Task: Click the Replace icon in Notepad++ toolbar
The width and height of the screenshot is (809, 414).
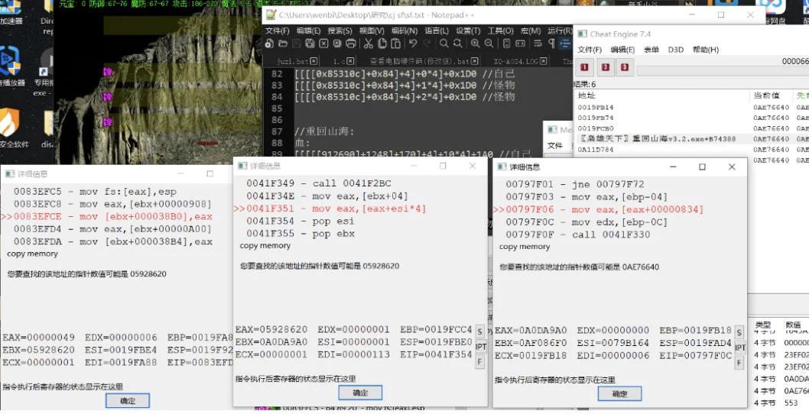Action: (457, 44)
